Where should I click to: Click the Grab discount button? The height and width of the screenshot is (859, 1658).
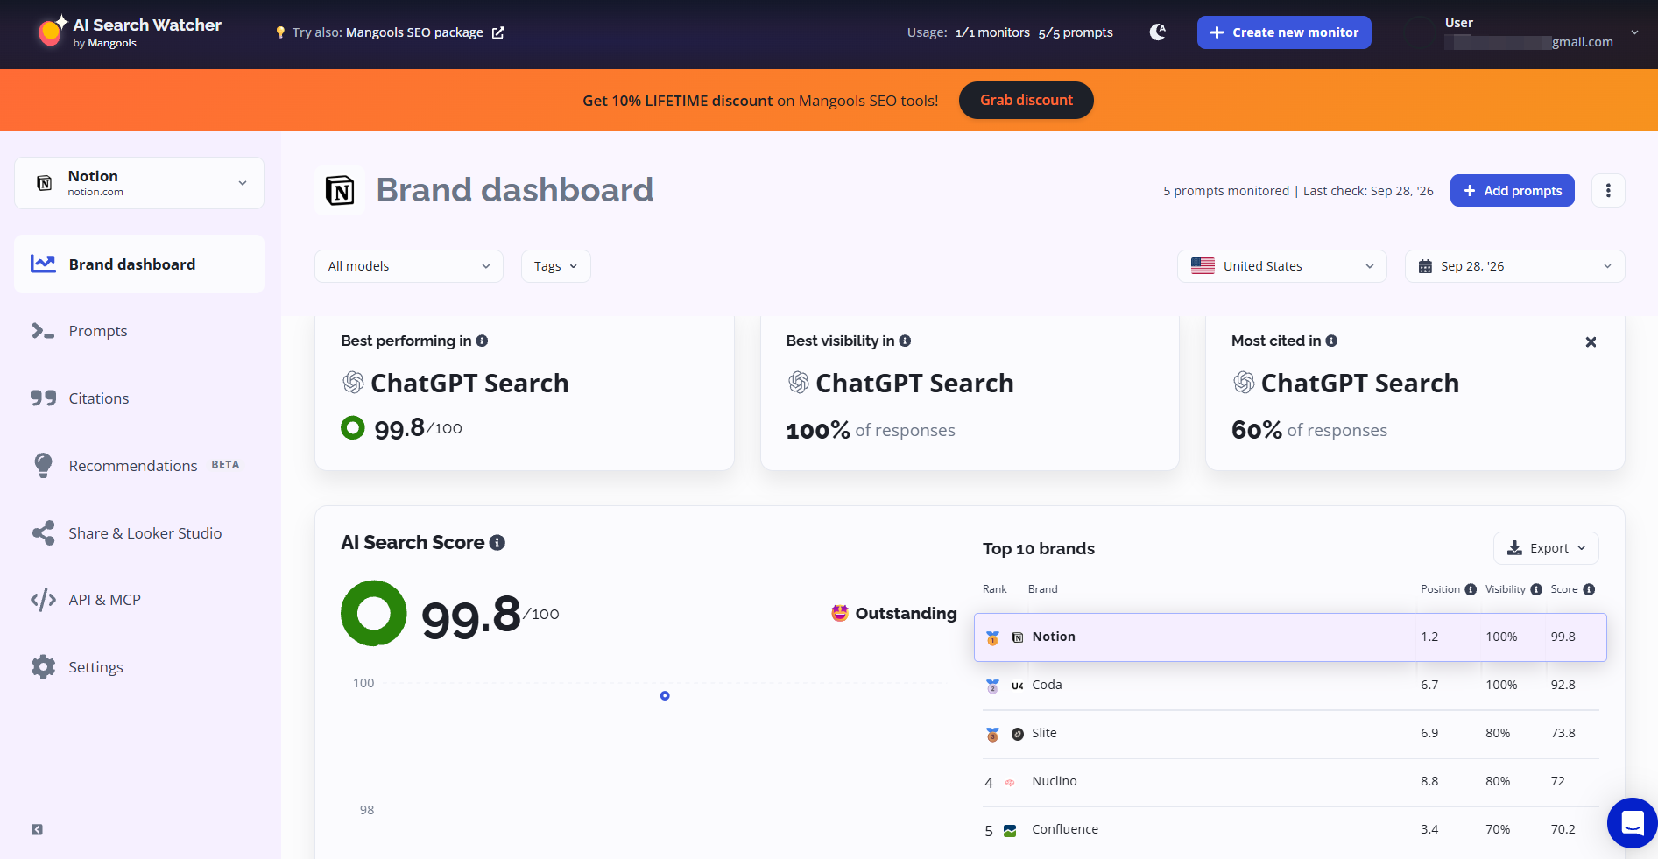pyautogui.click(x=1027, y=100)
